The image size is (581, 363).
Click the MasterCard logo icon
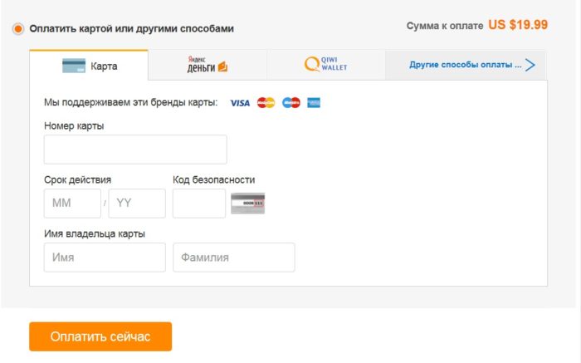click(266, 102)
